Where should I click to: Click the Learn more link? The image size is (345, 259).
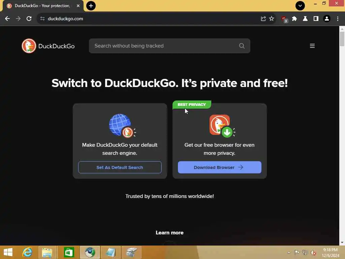click(170, 233)
